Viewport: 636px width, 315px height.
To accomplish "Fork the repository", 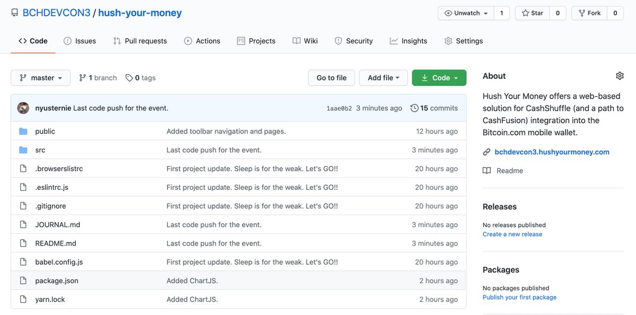I will coord(589,13).
